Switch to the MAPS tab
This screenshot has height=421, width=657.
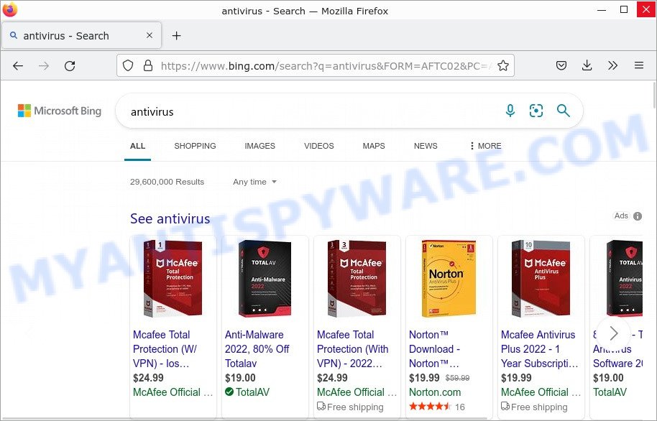pyautogui.click(x=374, y=146)
